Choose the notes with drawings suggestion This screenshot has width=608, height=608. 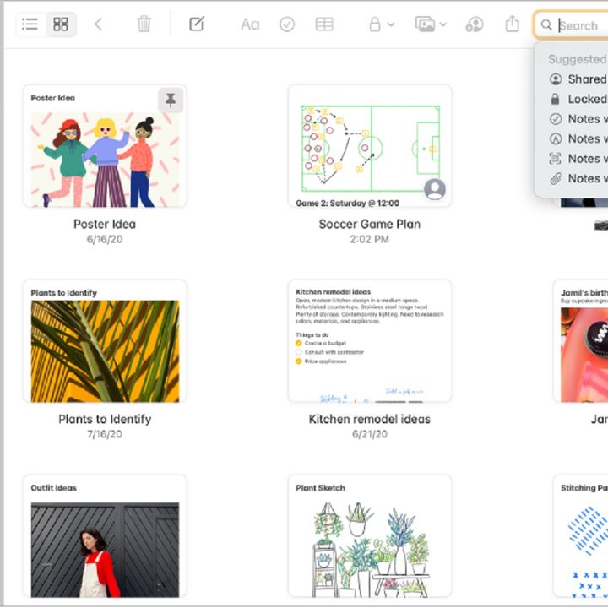coord(578,138)
